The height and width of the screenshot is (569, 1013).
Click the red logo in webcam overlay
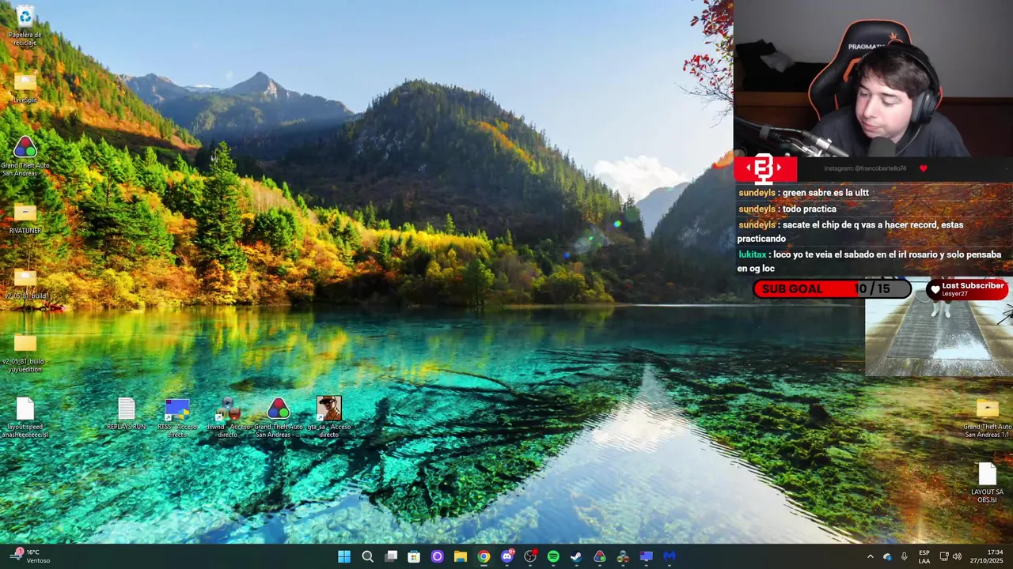pos(764,168)
